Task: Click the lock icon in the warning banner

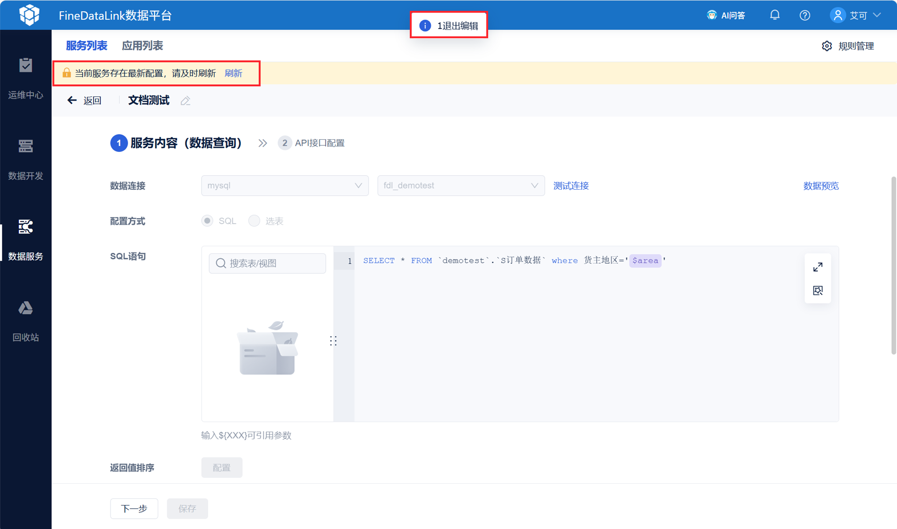Action: [67, 73]
